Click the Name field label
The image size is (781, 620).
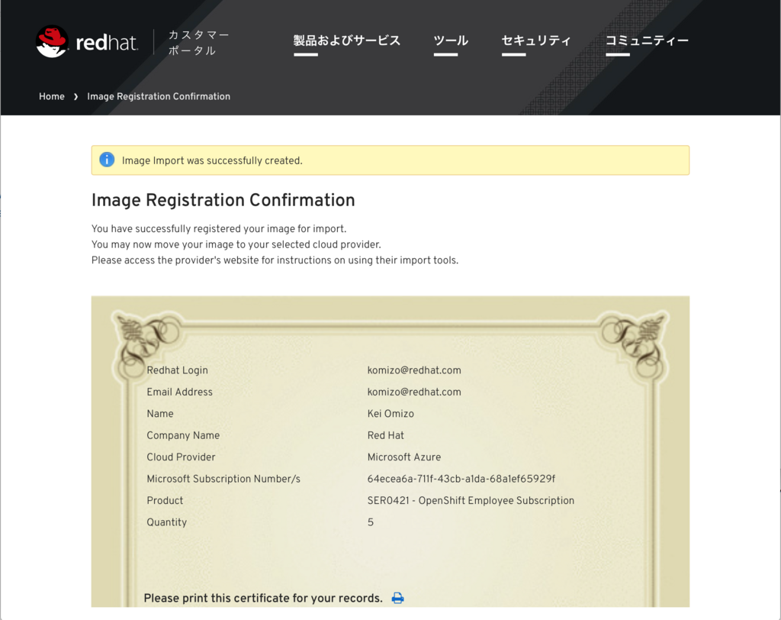(160, 414)
